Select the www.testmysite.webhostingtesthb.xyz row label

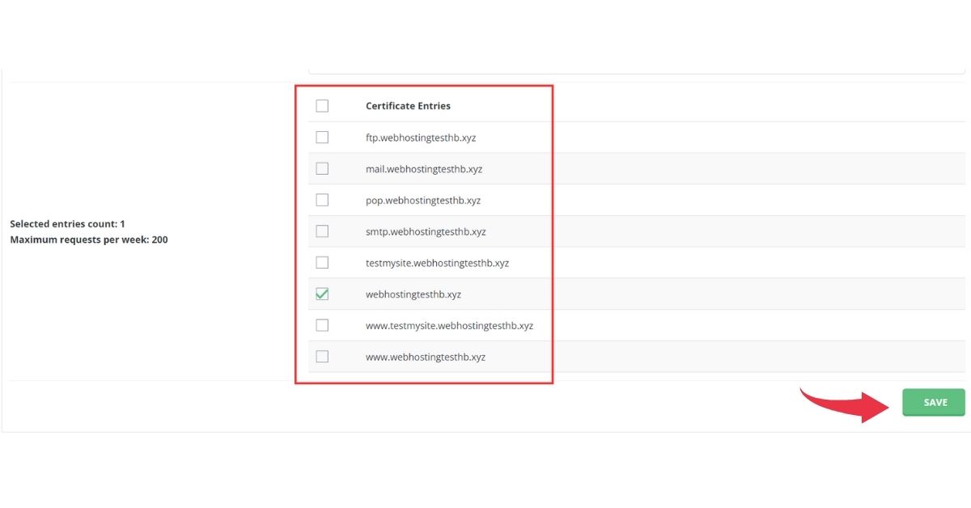click(x=449, y=324)
